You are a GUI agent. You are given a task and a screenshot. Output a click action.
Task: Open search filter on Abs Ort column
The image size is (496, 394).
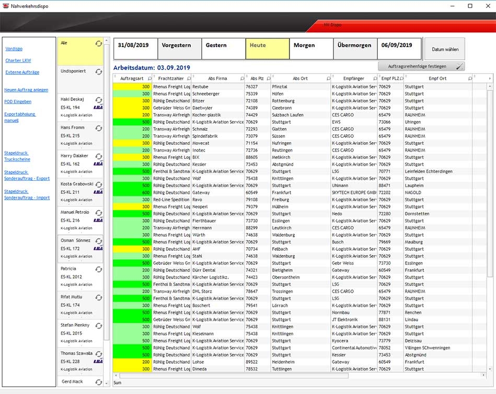pos(328,78)
